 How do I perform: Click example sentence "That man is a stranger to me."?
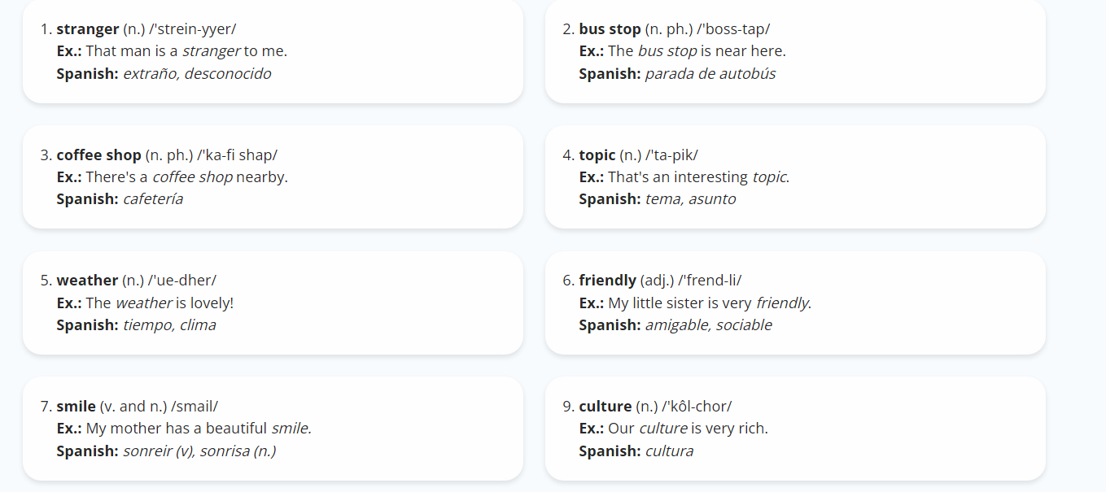[x=186, y=51]
